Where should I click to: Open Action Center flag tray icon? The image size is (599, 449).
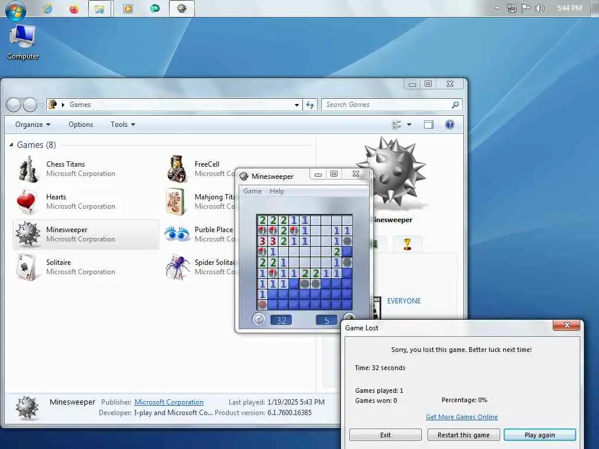(x=526, y=8)
